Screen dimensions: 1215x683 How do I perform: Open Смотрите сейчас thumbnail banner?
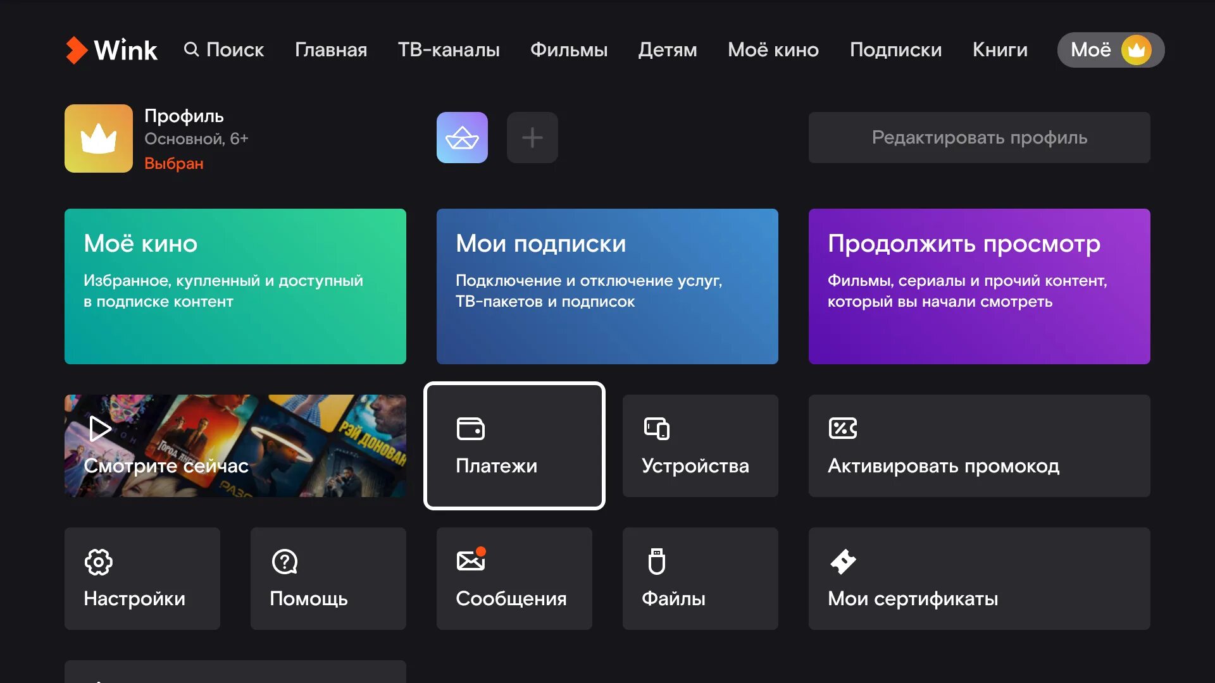235,446
